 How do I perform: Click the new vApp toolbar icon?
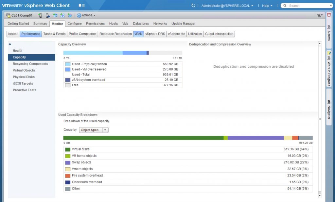click(62, 15)
